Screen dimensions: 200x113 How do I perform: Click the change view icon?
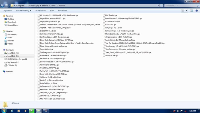point(183,10)
